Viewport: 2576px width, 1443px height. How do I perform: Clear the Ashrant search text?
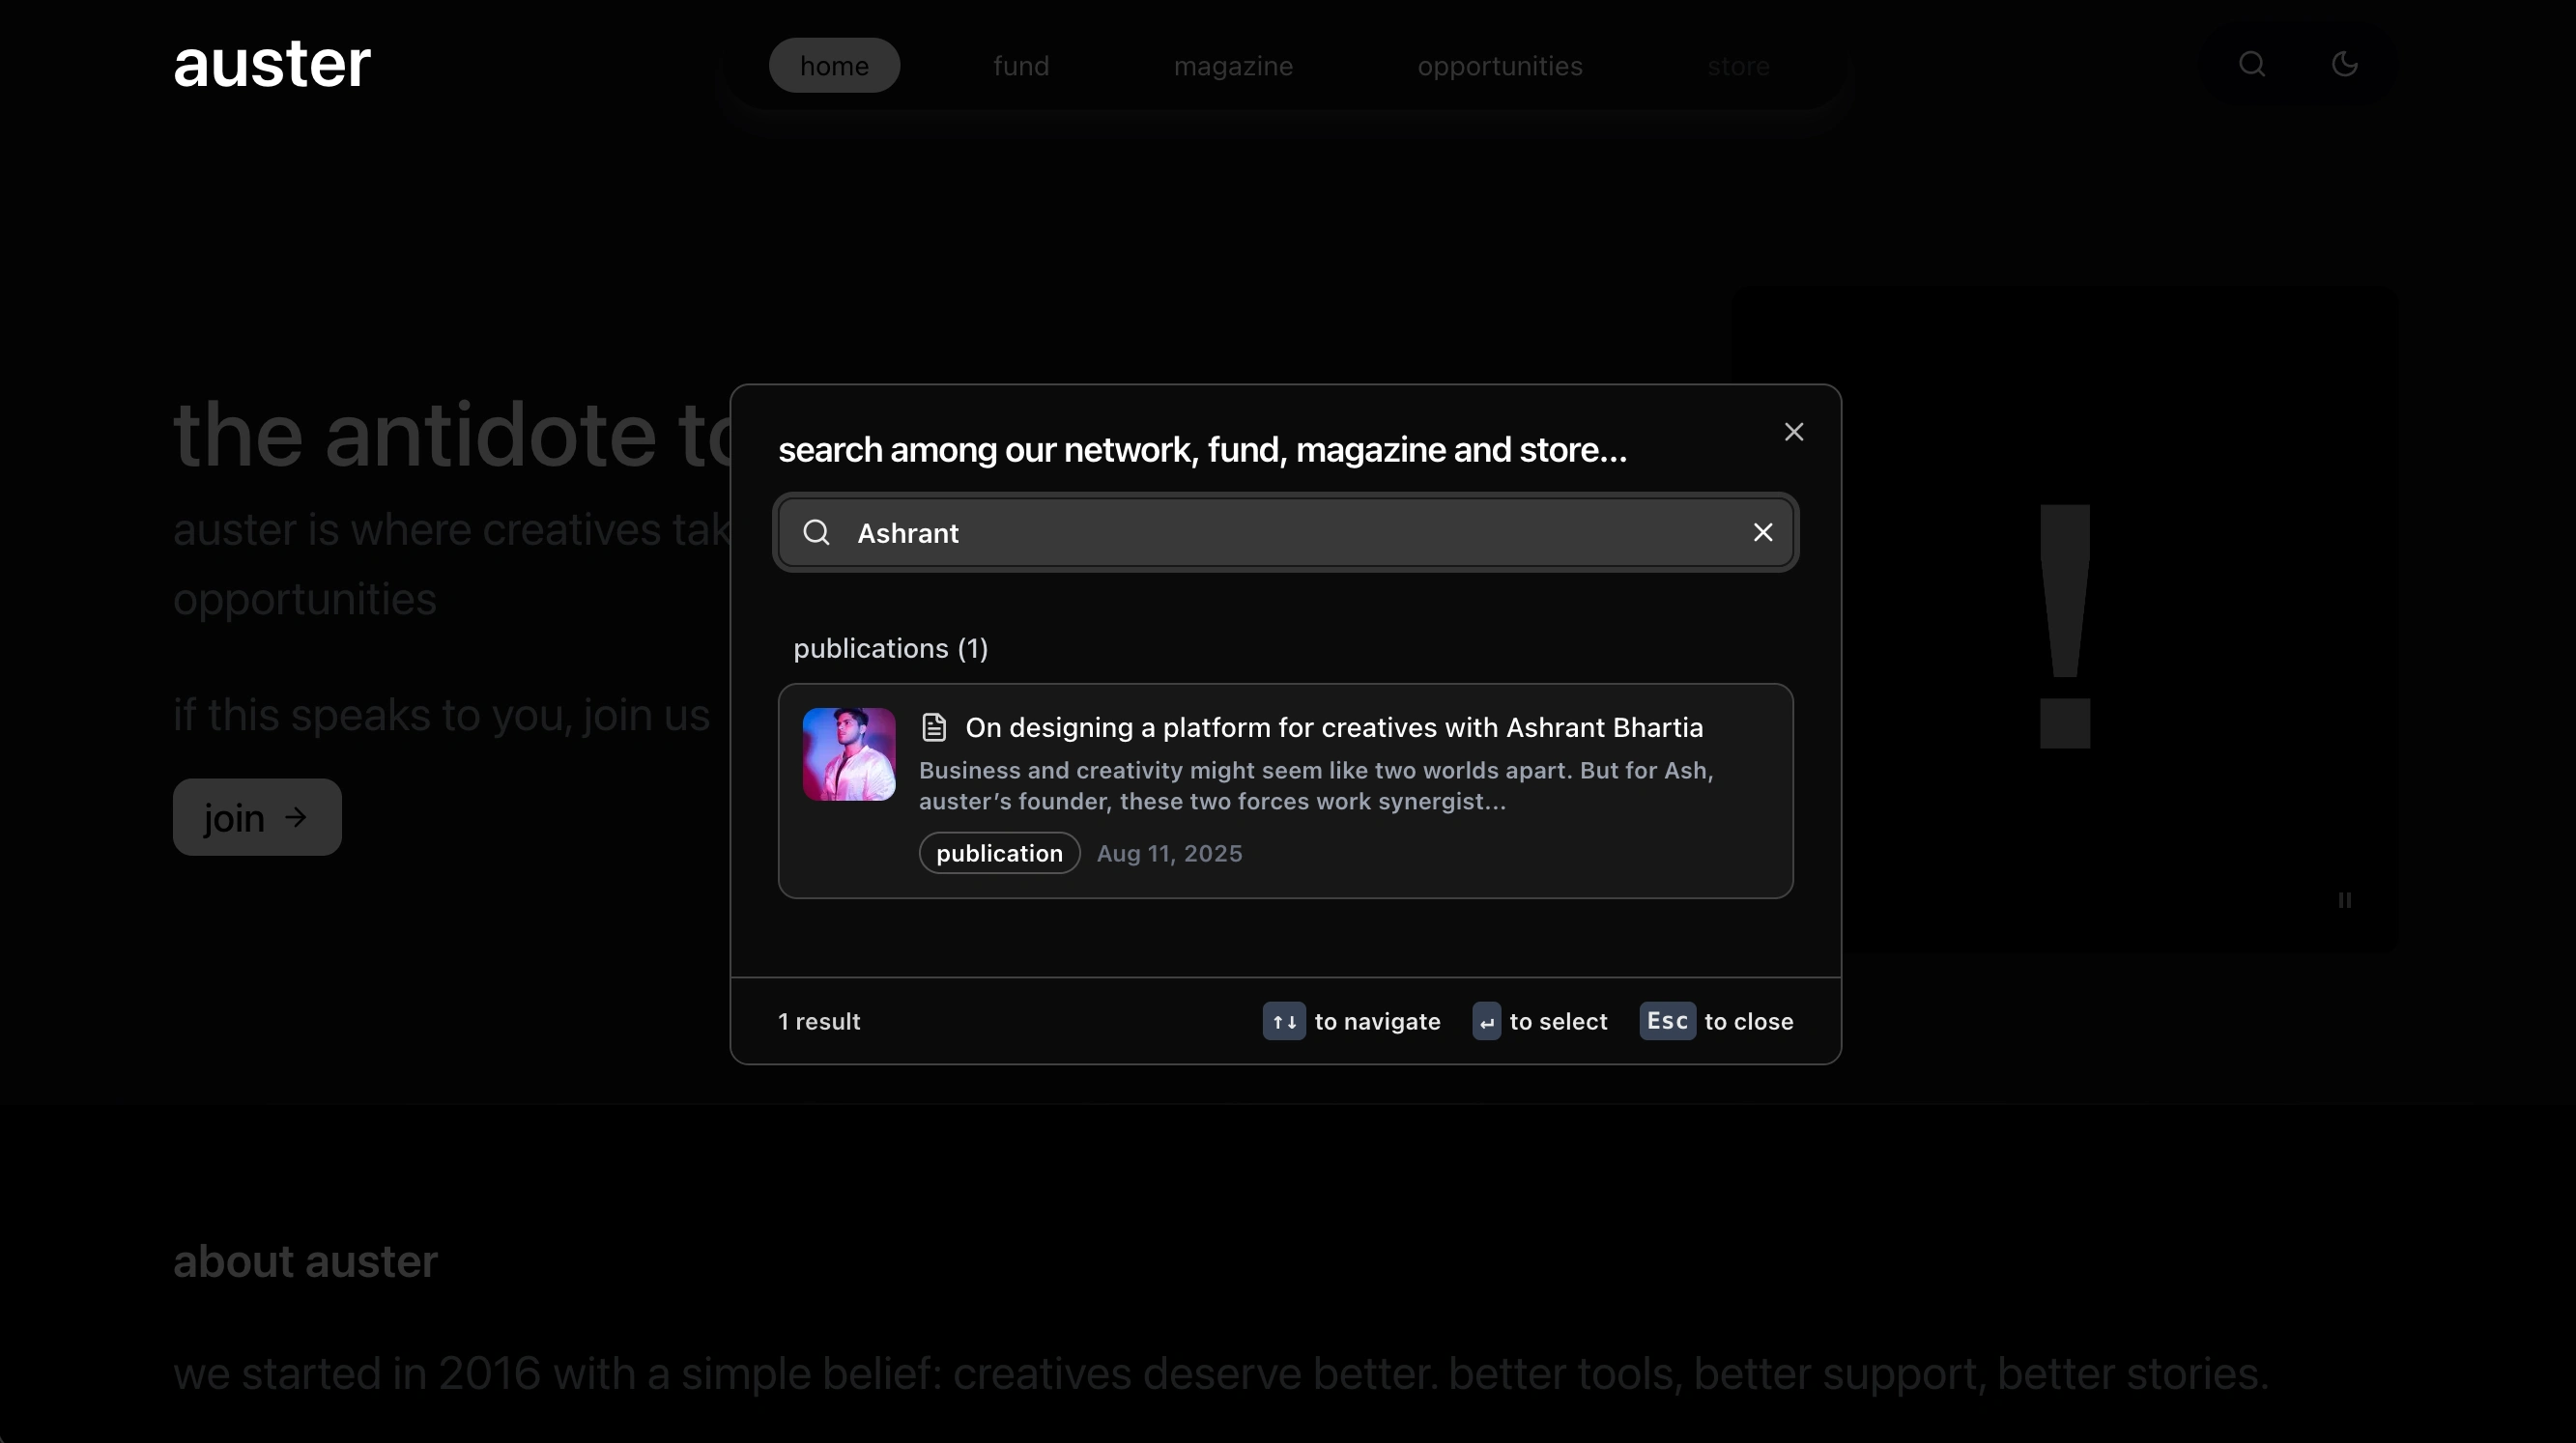[x=1762, y=532]
